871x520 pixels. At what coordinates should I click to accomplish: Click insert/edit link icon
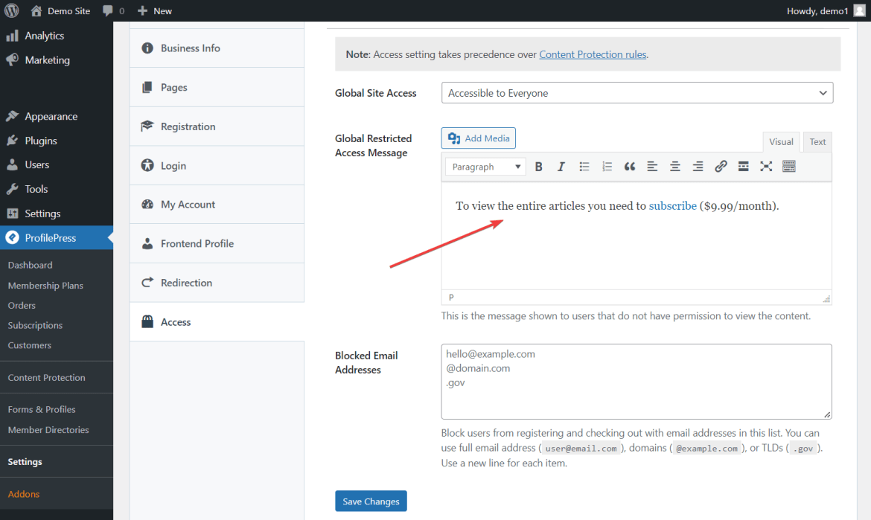pyautogui.click(x=721, y=167)
